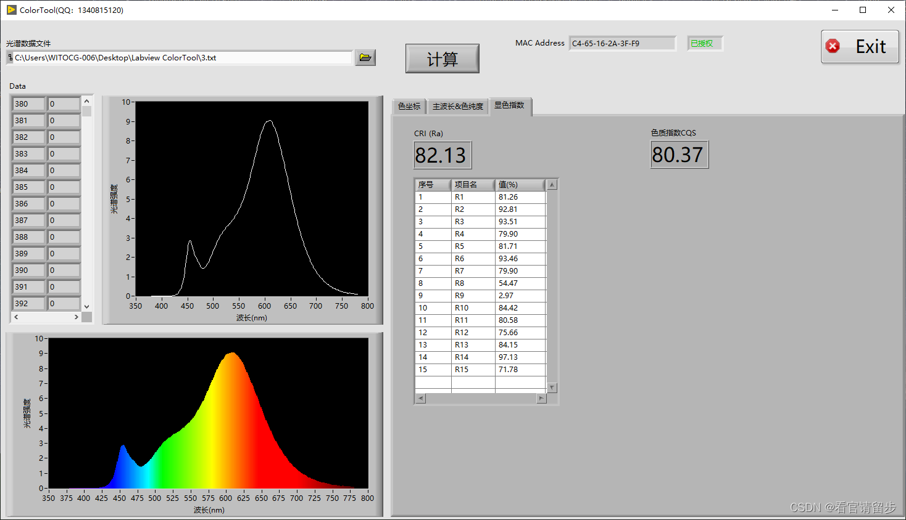Switch to the 主波长&色纯度 tab

tap(458, 107)
